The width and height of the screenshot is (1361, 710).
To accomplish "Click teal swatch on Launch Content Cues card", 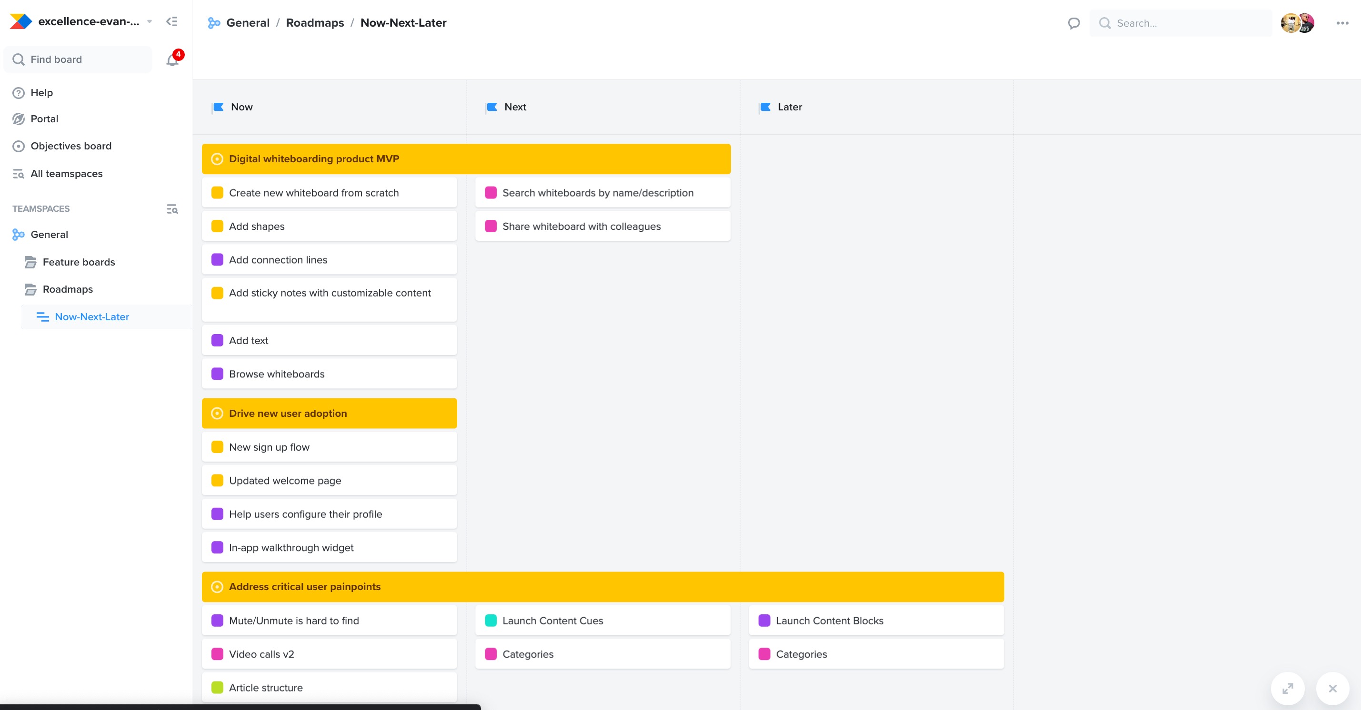I will 491,621.
